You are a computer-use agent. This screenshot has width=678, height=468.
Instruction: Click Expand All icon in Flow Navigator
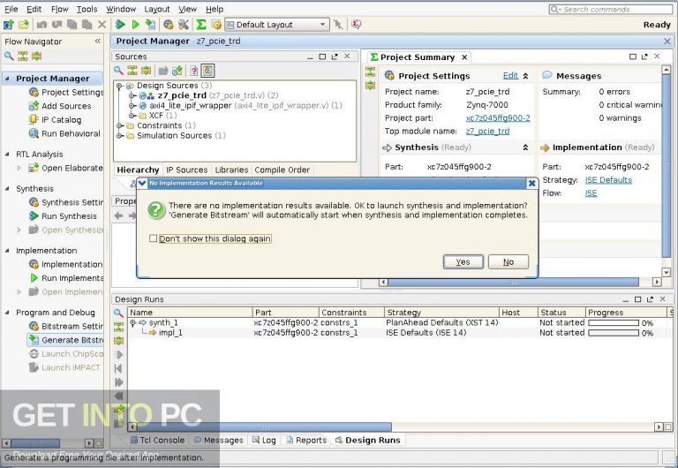point(36,56)
